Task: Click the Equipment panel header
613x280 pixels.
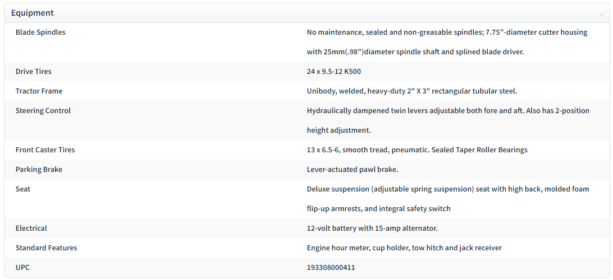Action: pos(306,13)
